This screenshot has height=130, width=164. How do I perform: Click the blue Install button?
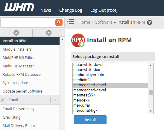click(x=90, y=120)
